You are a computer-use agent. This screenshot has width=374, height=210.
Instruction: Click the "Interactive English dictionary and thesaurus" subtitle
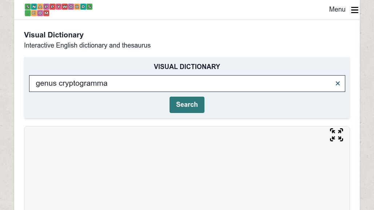pos(87,45)
